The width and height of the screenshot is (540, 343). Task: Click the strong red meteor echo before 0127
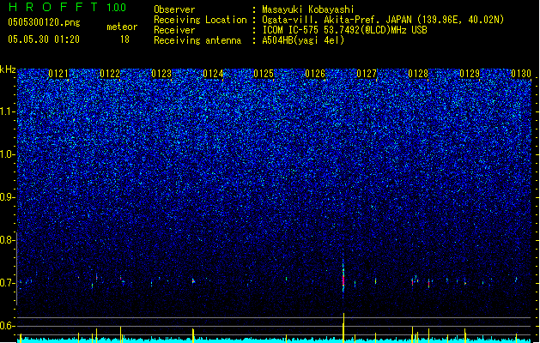pyautogui.click(x=343, y=277)
